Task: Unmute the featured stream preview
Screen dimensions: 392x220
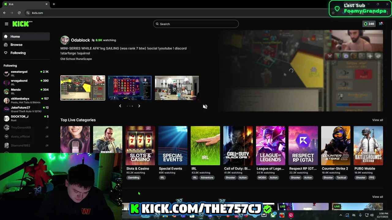Action: click(x=205, y=106)
